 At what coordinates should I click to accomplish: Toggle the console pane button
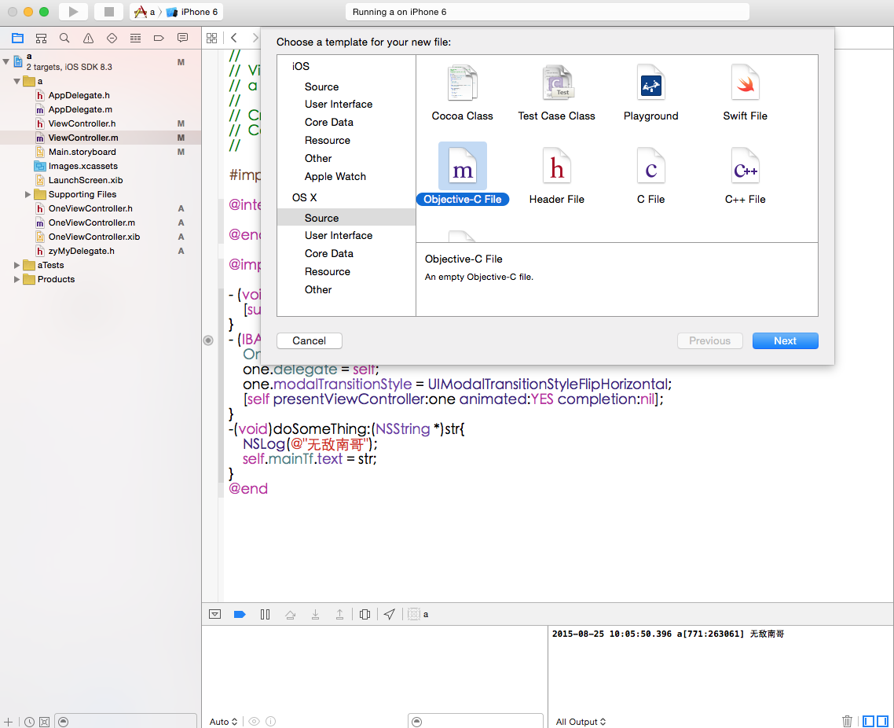pyautogui.click(x=882, y=721)
